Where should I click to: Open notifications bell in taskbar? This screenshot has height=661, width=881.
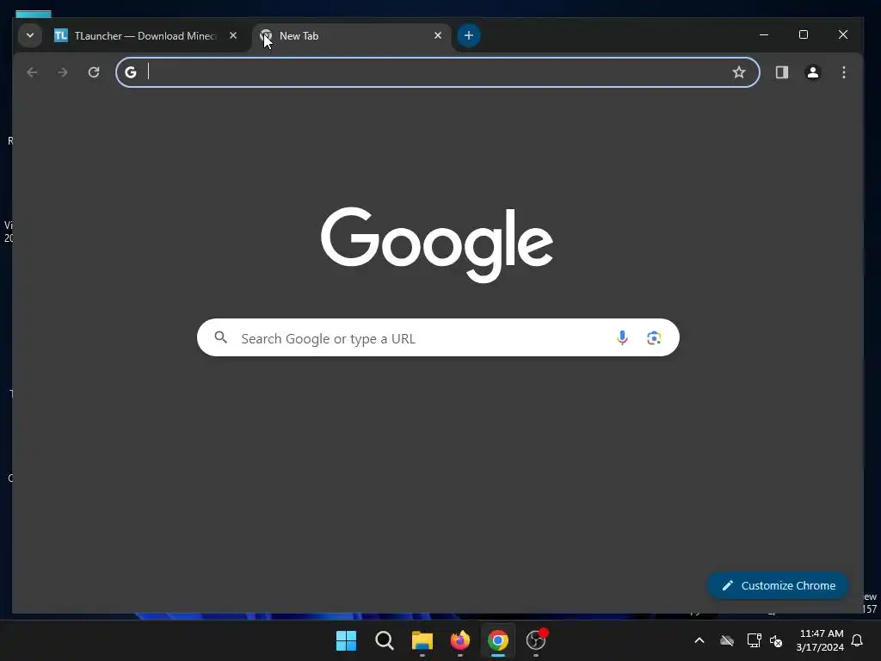[858, 640]
